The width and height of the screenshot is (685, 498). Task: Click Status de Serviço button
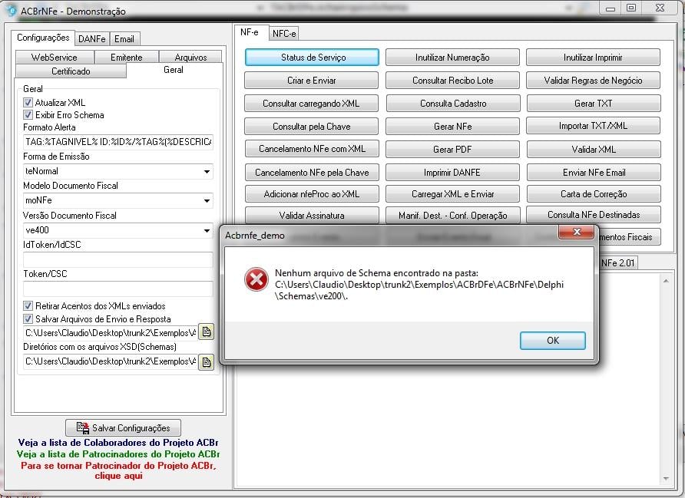tap(312, 58)
